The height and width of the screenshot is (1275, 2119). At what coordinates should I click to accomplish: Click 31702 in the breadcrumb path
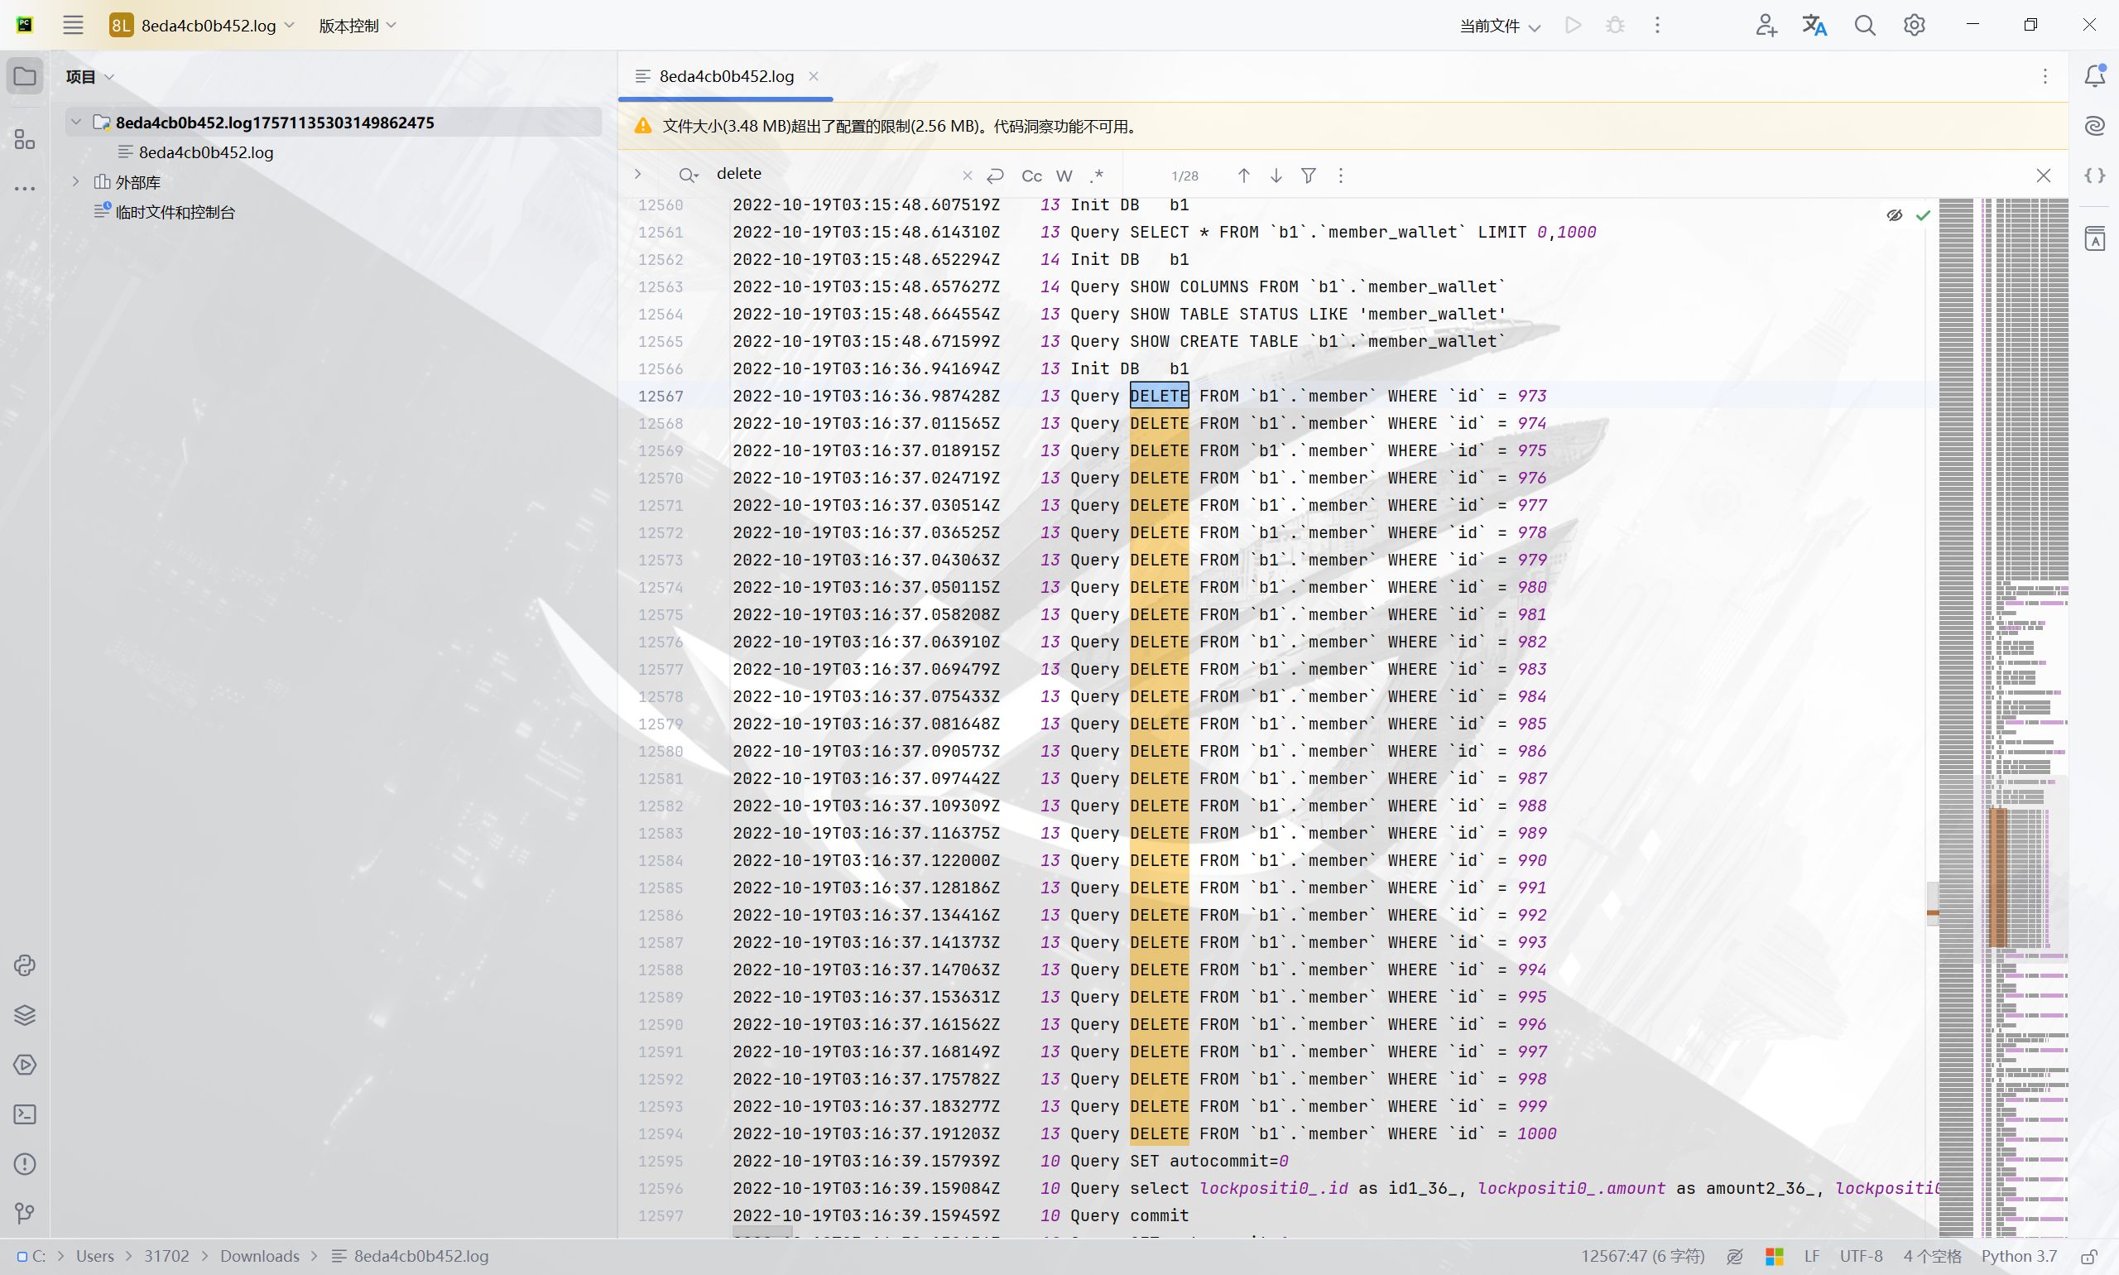[166, 1256]
